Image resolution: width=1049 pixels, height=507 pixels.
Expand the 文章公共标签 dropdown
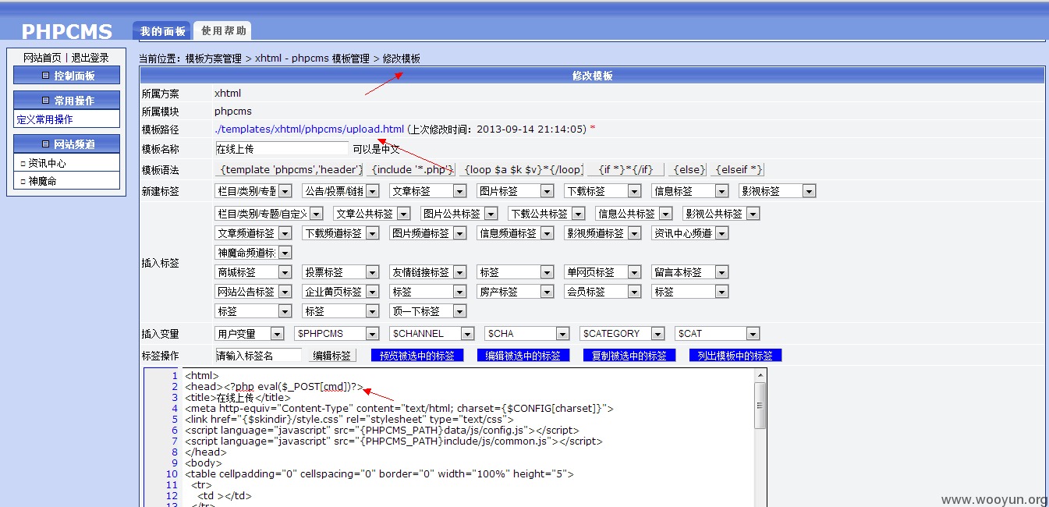[372, 214]
